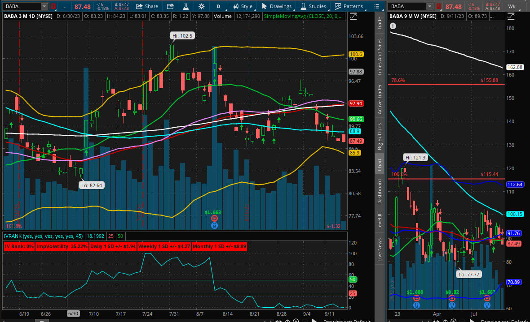The width and height of the screenshot is (530, 322).
Task: Expand the left BABA symbol dropdown
Action: (44, 6)
